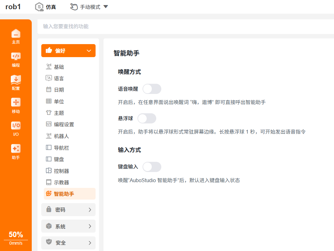Screen dimensions: 334x251
Task: Open the 手动模式 mode dropdown arrow
Action: tap(106, 7)
